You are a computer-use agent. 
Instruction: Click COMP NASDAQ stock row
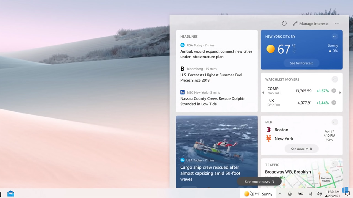tap(301, 91)
